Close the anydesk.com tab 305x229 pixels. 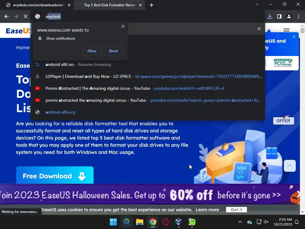pyautogui.click(x=69, y=5)
